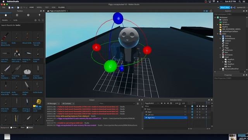248x140 pixels.
Task: Pop out the Explorer panel
Action: 244,11
